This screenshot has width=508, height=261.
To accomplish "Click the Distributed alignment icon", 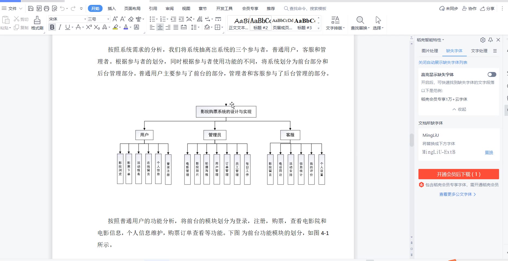I will click(x=184, y=27).
